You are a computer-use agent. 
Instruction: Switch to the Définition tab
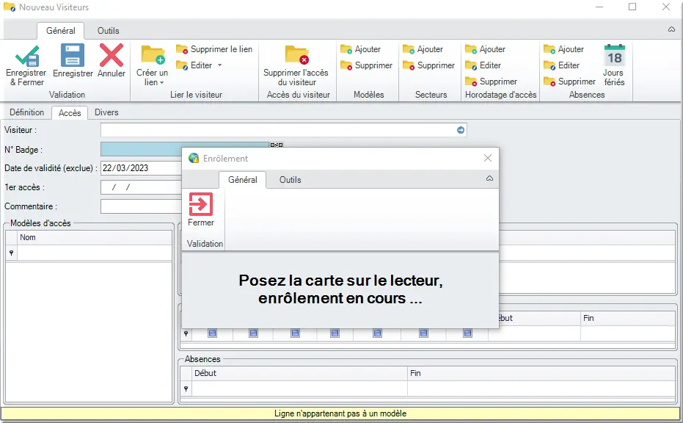(27, 112)
